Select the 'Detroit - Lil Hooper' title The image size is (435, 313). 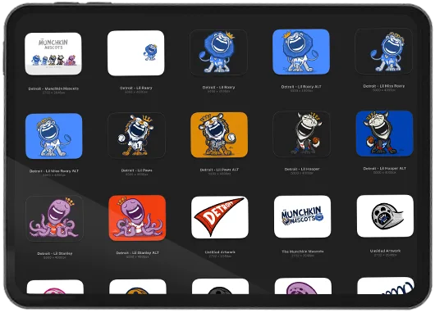coord(302,169)
